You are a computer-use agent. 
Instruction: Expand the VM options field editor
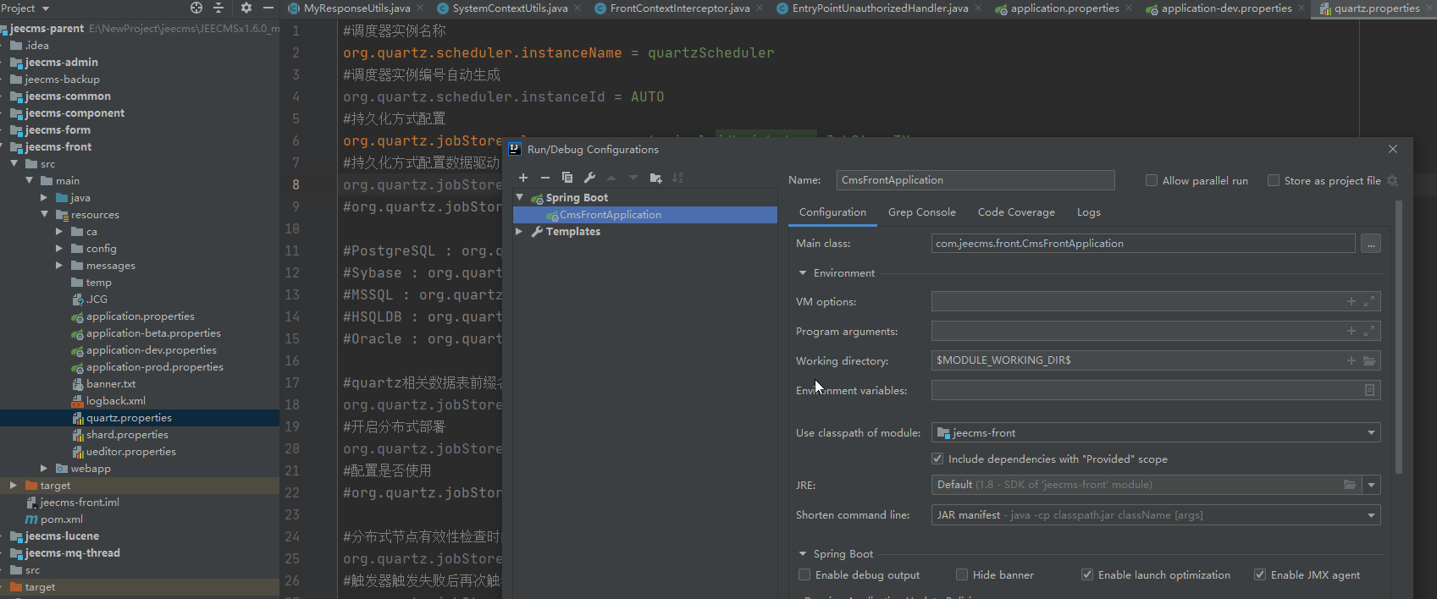pyautogui.click(x=1369, y=301)
